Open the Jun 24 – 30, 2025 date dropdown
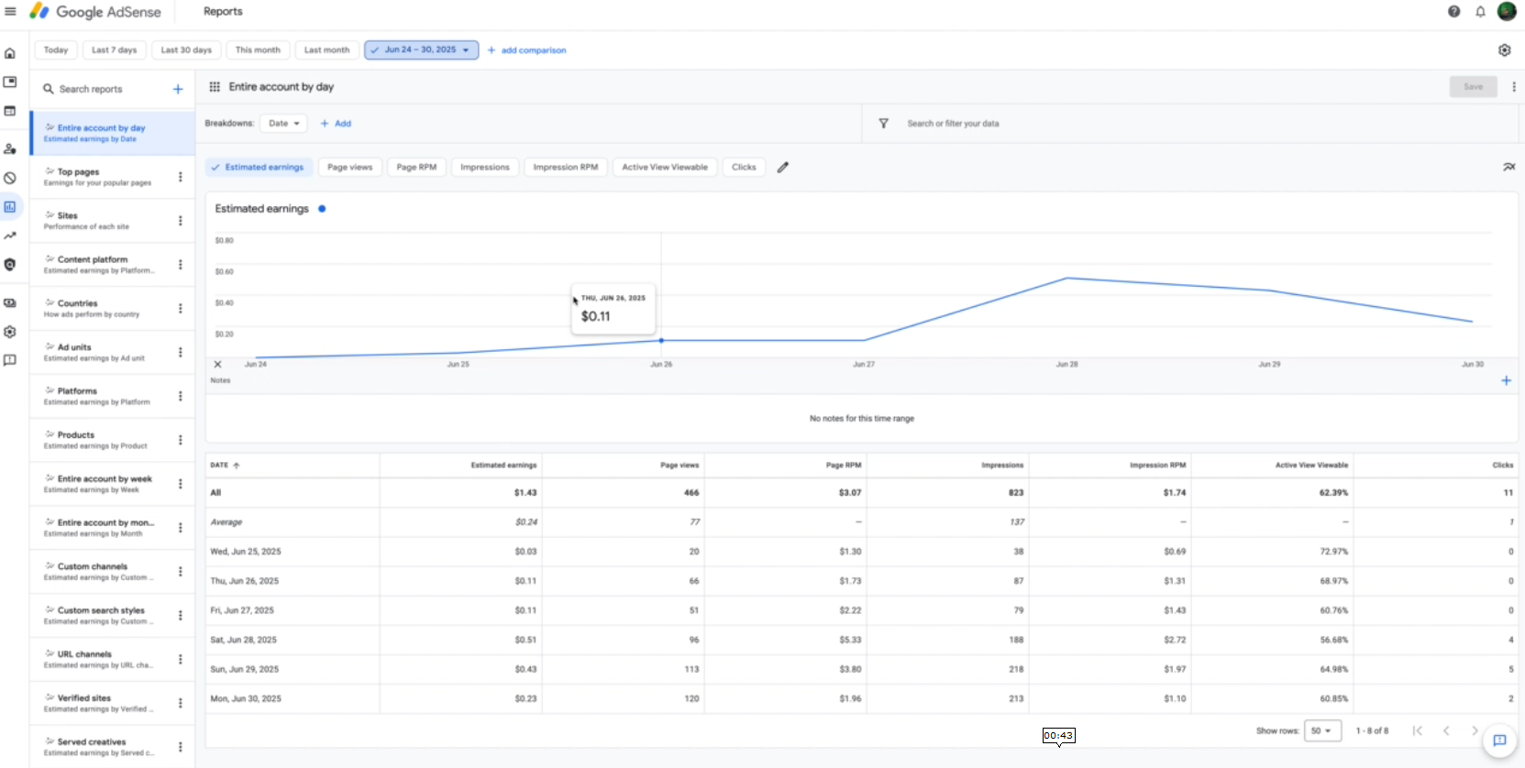The height and width of the screenshot is (768, 1525). point(422,50)
